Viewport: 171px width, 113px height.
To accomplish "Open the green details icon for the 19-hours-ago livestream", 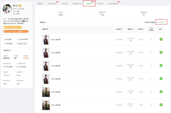I will [161, 39].
